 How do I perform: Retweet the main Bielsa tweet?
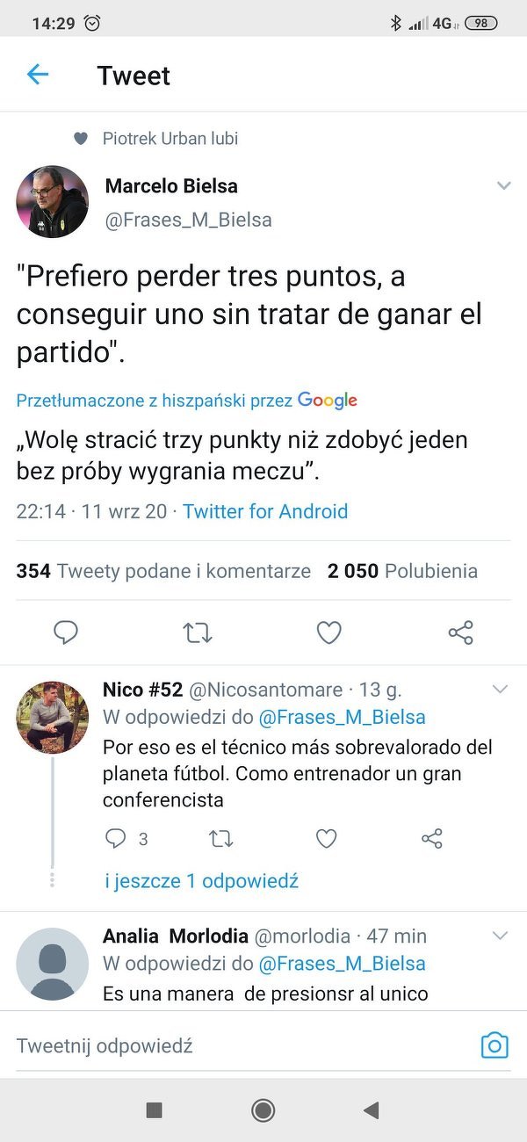coord(198,632)
